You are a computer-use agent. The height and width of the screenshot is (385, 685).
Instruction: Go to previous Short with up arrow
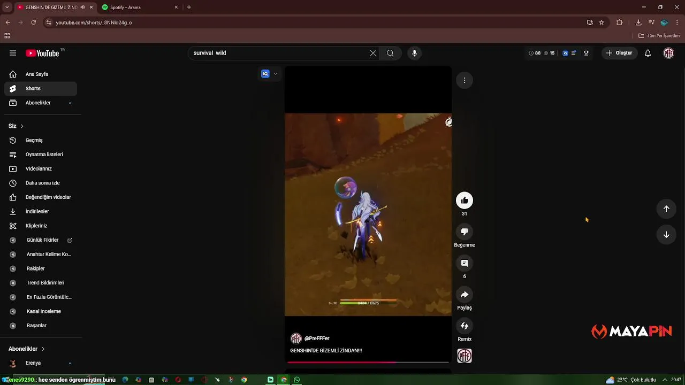point(666,209)
